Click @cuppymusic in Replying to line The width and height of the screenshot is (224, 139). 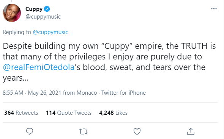[x=50, y=32]
